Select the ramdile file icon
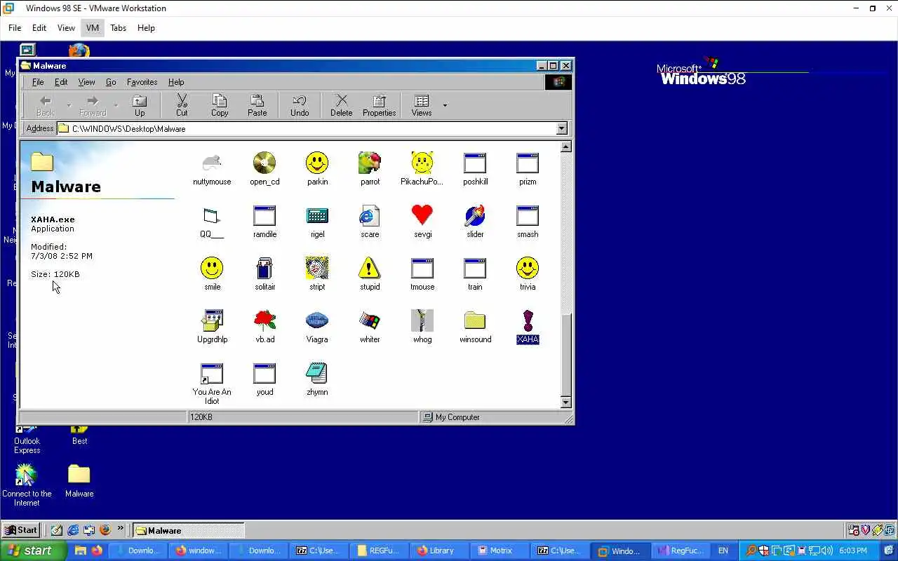 pos(264,215)
